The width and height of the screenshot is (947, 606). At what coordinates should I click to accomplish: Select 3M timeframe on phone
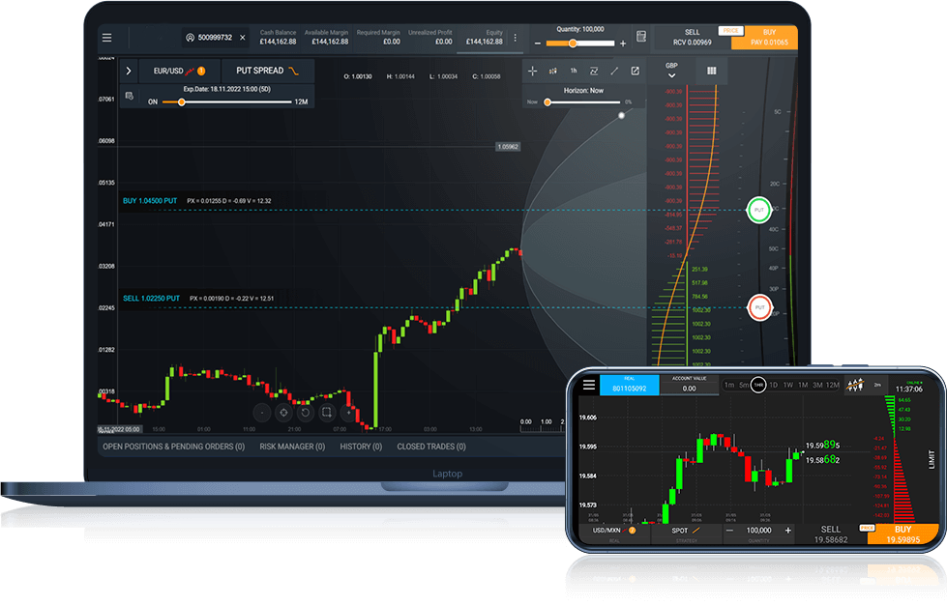pos(817,385)
